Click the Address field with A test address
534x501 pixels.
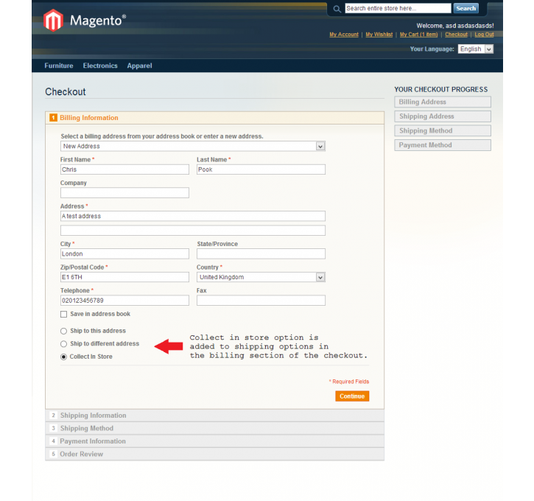pos(193,217)
